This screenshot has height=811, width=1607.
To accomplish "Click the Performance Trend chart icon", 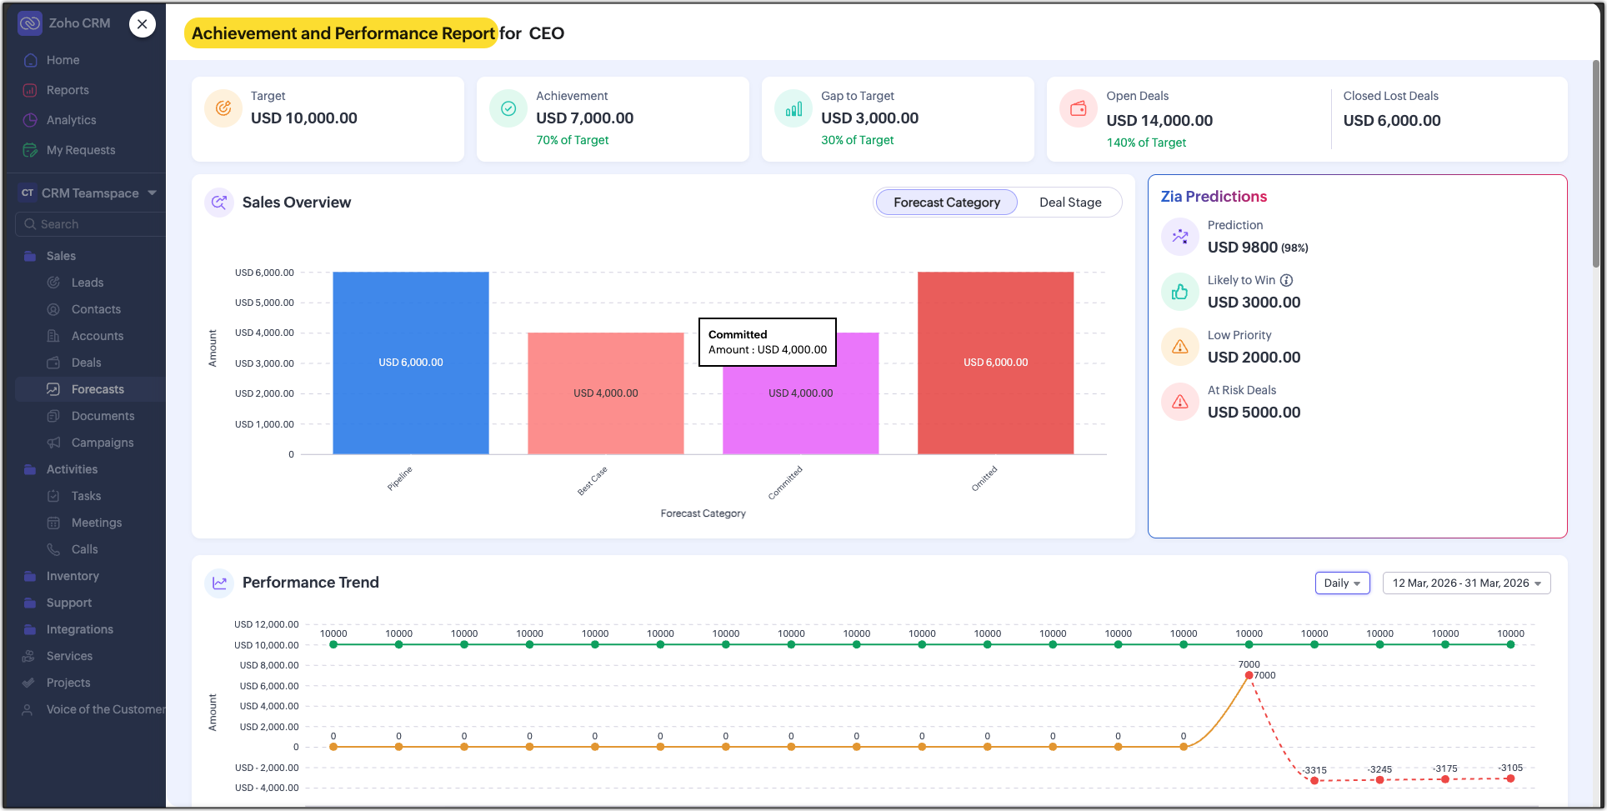I will 219,583.
